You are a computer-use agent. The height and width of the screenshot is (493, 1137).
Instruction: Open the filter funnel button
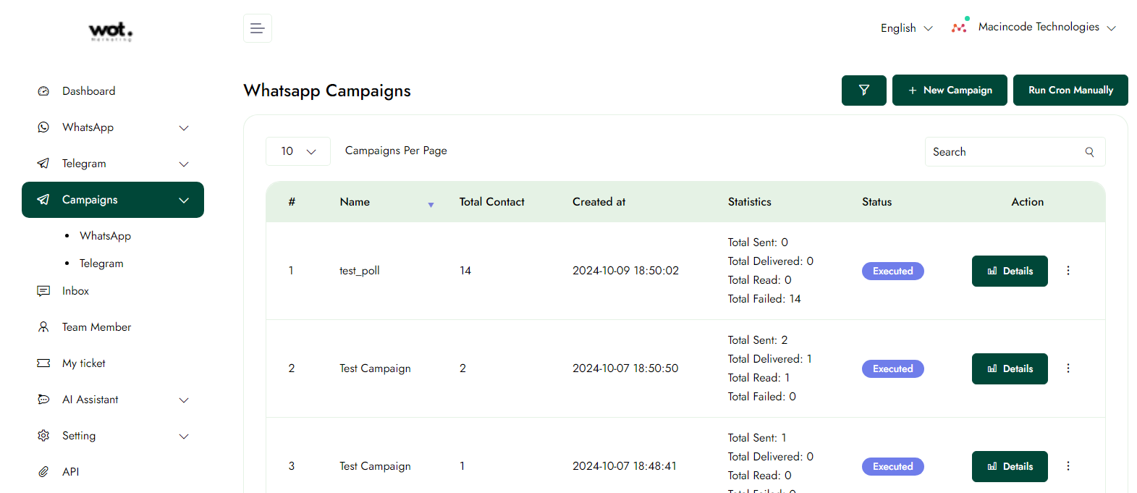point(863,90)
